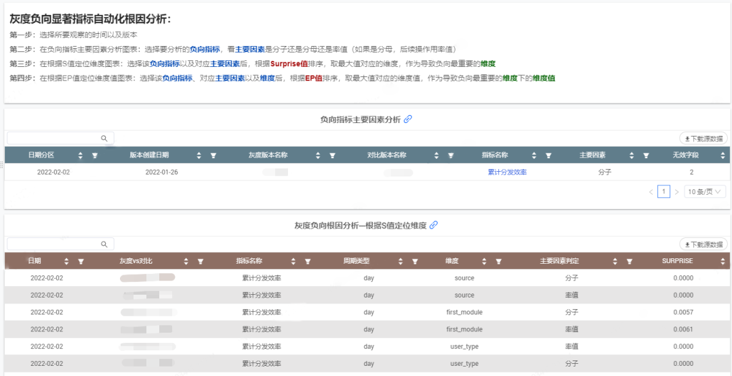Open the 10 条/页 page size dropdown
The height and width of the screenshot is (376, 732).
(x=705, y=191)
